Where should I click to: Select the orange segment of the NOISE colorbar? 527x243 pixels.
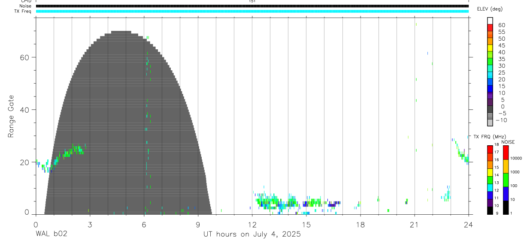(x=506, y=166)
